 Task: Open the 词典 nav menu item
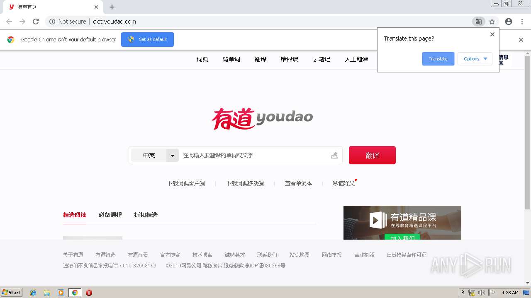coord(202,59)
